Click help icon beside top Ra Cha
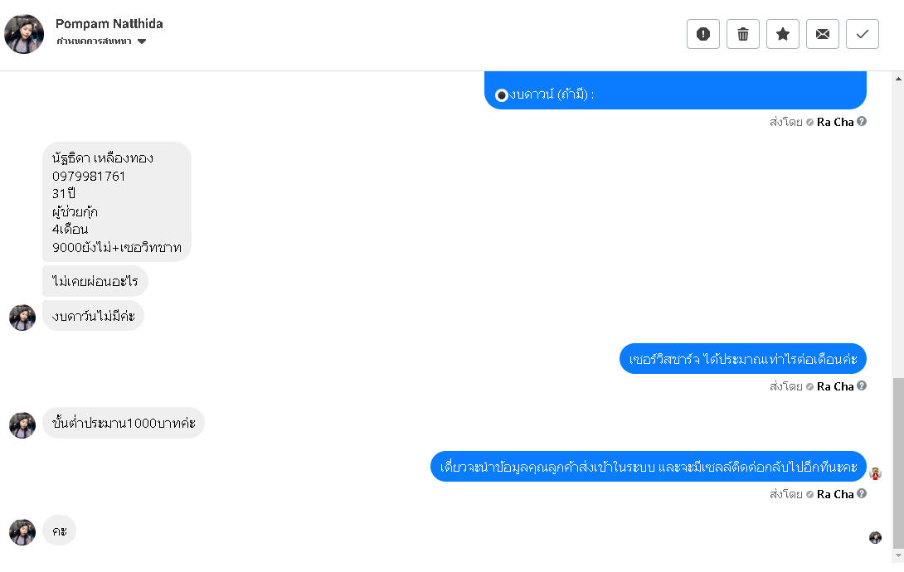 (862, 122)
